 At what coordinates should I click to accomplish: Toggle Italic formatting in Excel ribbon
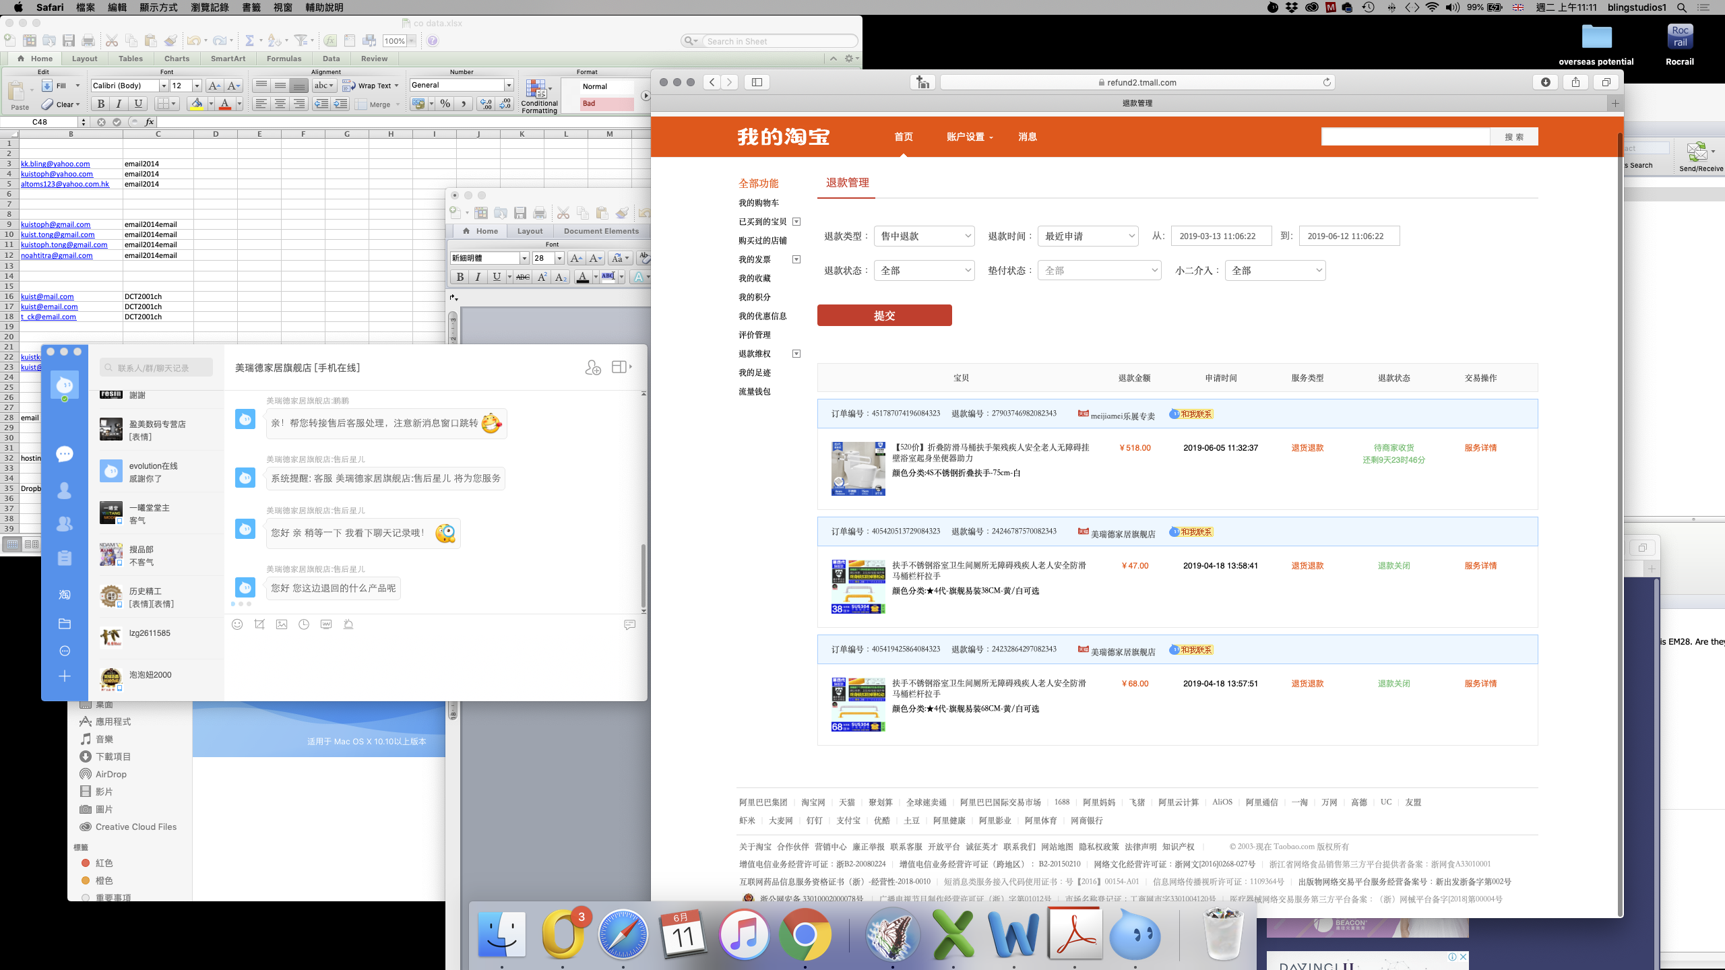pyautogui.click(x=119, y=104)
